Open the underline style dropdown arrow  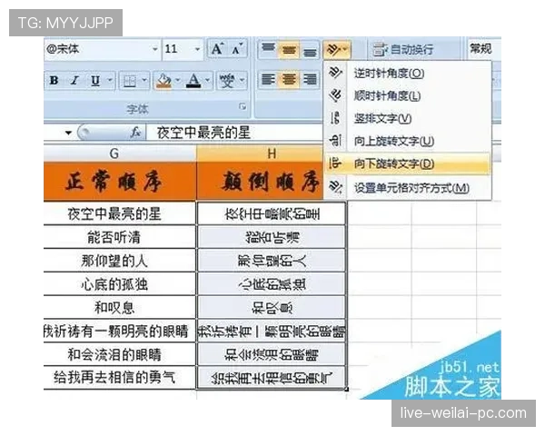(110, 81)
